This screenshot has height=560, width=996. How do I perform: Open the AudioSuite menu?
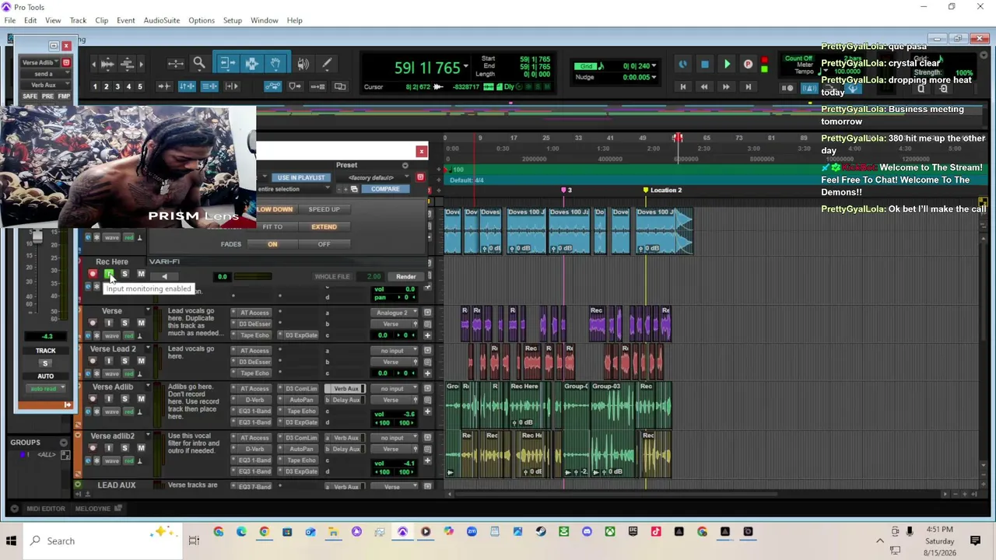(162, 20)
